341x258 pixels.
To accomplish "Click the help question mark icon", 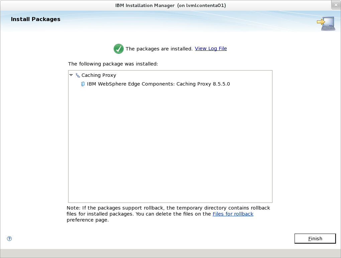I will [9, 239].
